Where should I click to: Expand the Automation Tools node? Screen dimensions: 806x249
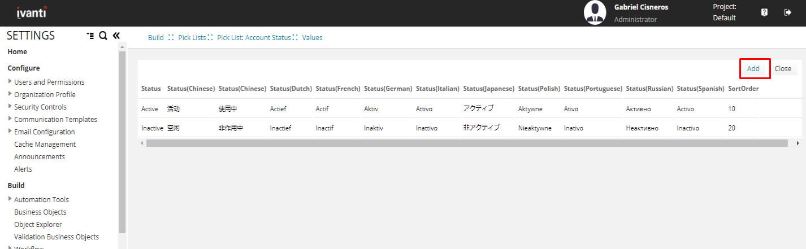[10, 199]
